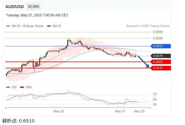Click the 30 MIN timeframe badge
This screenshot has width=185, height=125.
[33, 7]
